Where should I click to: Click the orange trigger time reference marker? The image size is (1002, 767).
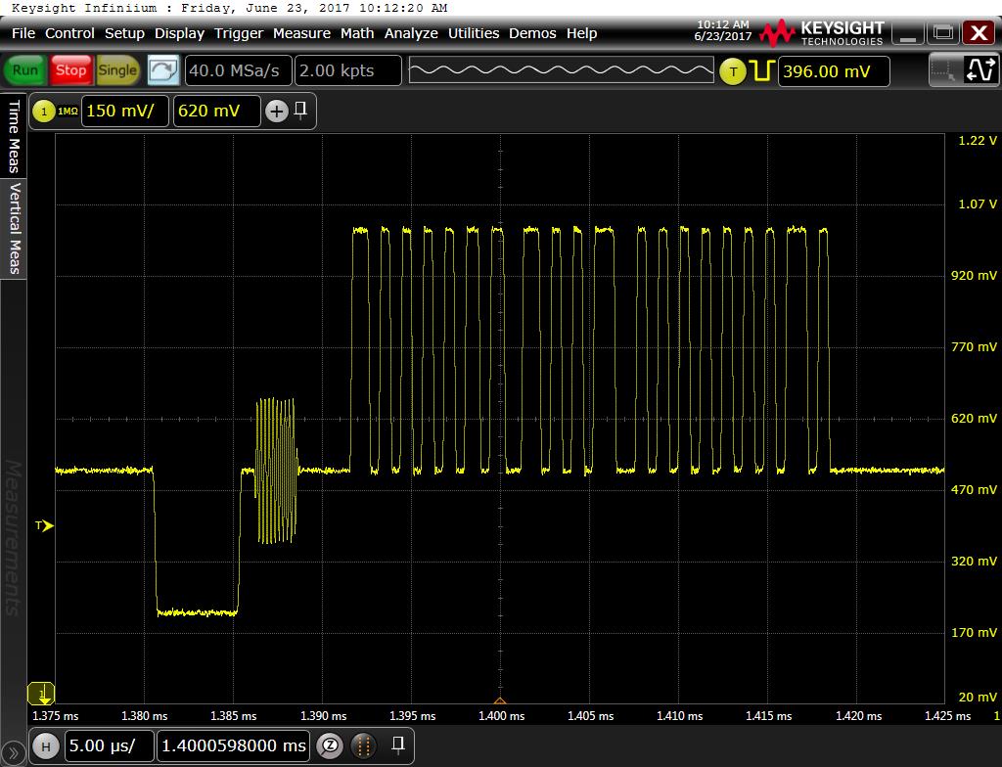click(x=500, y=700)
